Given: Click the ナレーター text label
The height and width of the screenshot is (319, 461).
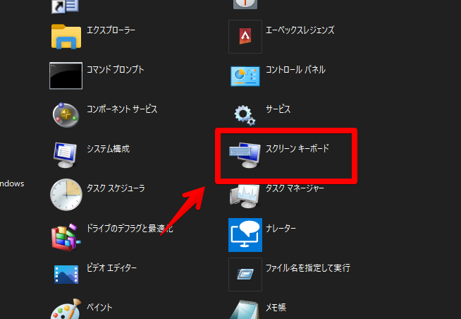Looking at the screenshot, I should click(281, 229).
